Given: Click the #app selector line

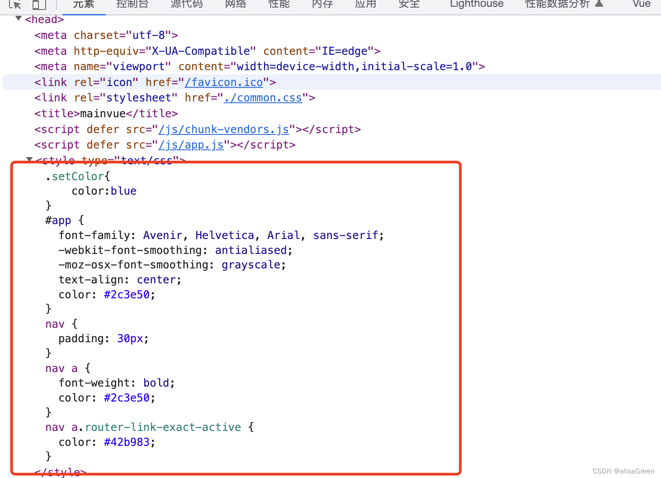Looking at the screenshot, I should click(65, 220).
